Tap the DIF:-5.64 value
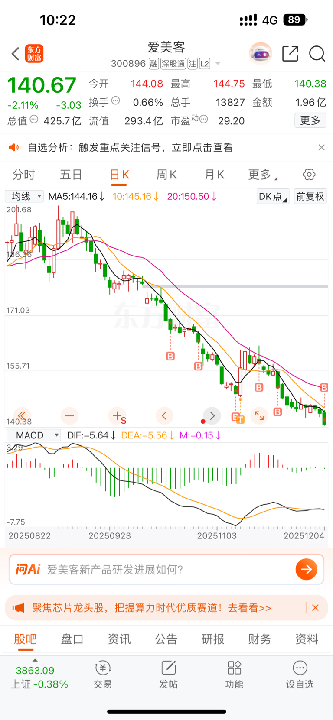333x720 pixels. tap(91, 435)
